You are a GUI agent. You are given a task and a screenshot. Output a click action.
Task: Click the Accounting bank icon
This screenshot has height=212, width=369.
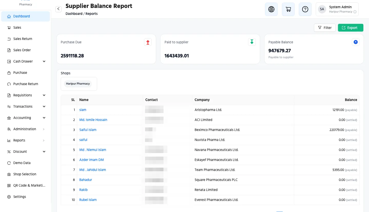coord(9,118)
